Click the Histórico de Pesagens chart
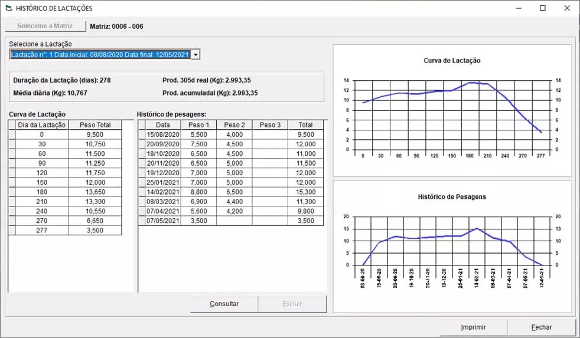Screen dimensions: 580x338 452,247
